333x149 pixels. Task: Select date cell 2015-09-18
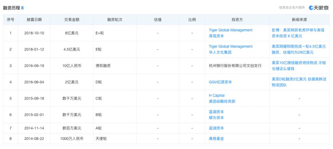click(x=34, y=98)
